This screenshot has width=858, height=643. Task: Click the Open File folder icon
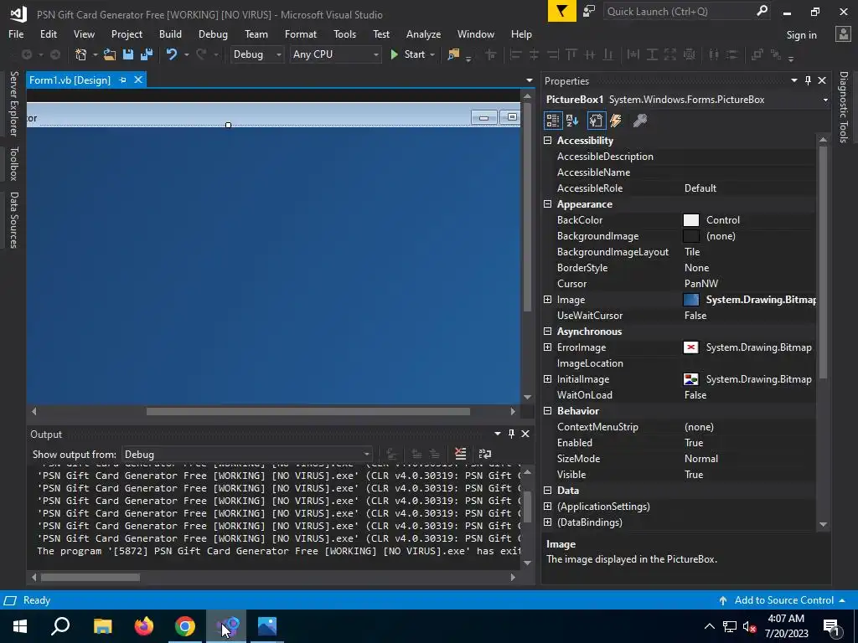110,54
